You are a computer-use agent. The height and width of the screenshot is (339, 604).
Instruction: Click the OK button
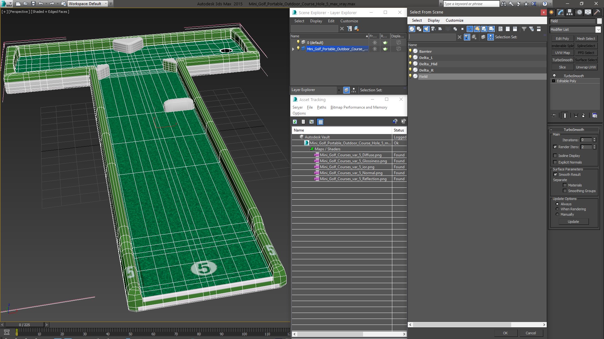[x=505, y=333]
